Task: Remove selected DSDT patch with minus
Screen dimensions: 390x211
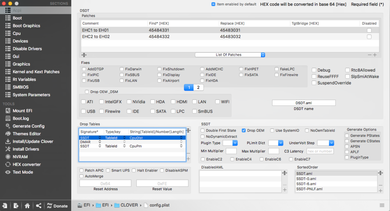Action: pos(370,55)
